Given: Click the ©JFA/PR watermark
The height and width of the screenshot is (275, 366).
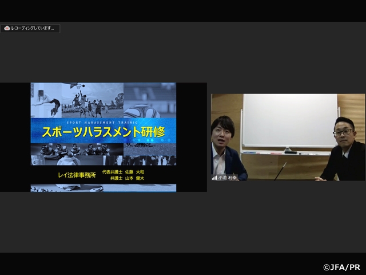Looking at the screenshot, I should pos(343,267).
